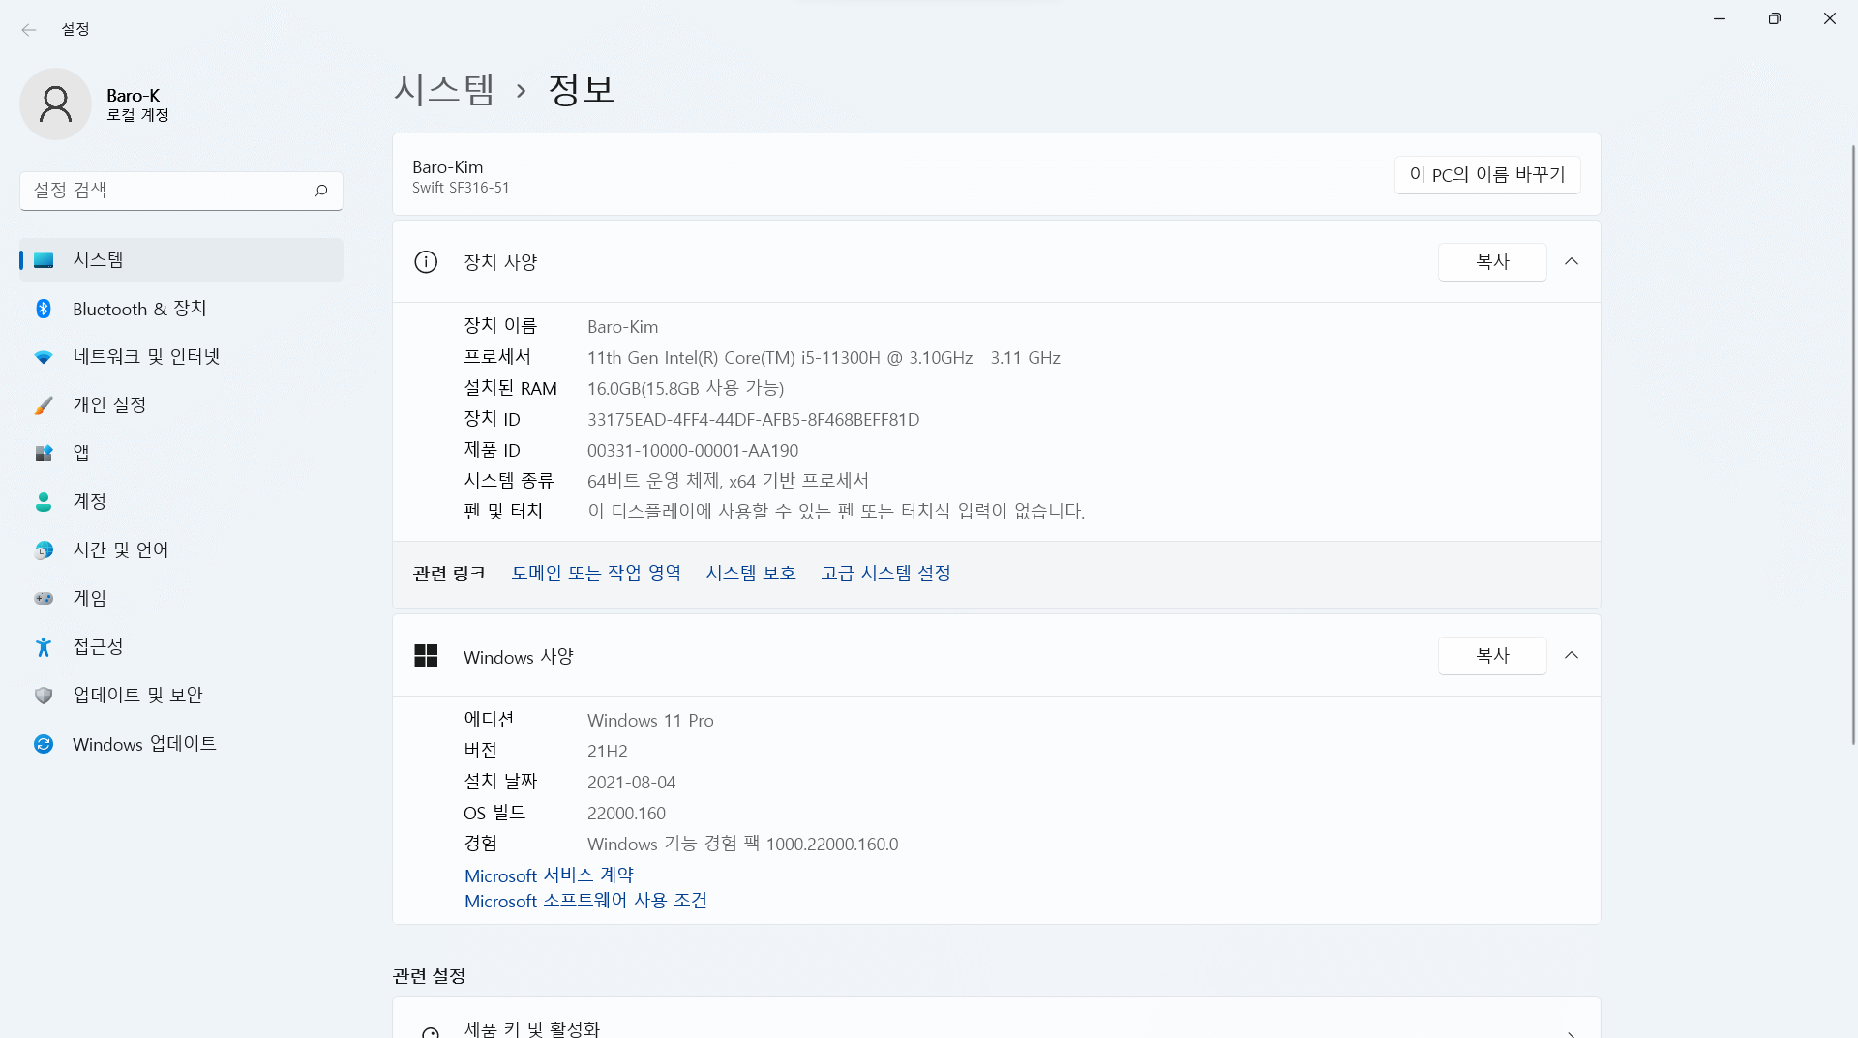Click the 접근성 accessibility icon

coord(44,647)
